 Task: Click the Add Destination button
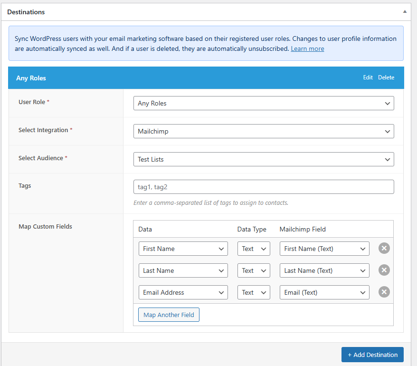click(x=372, y=354)
